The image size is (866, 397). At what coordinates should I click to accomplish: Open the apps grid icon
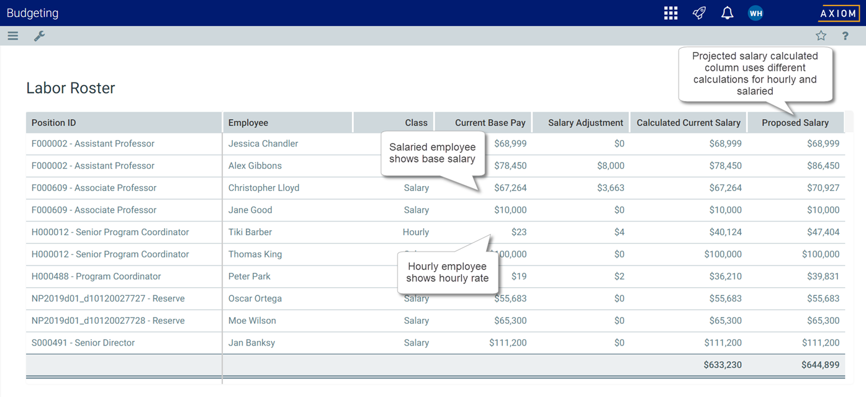point(670,12)
